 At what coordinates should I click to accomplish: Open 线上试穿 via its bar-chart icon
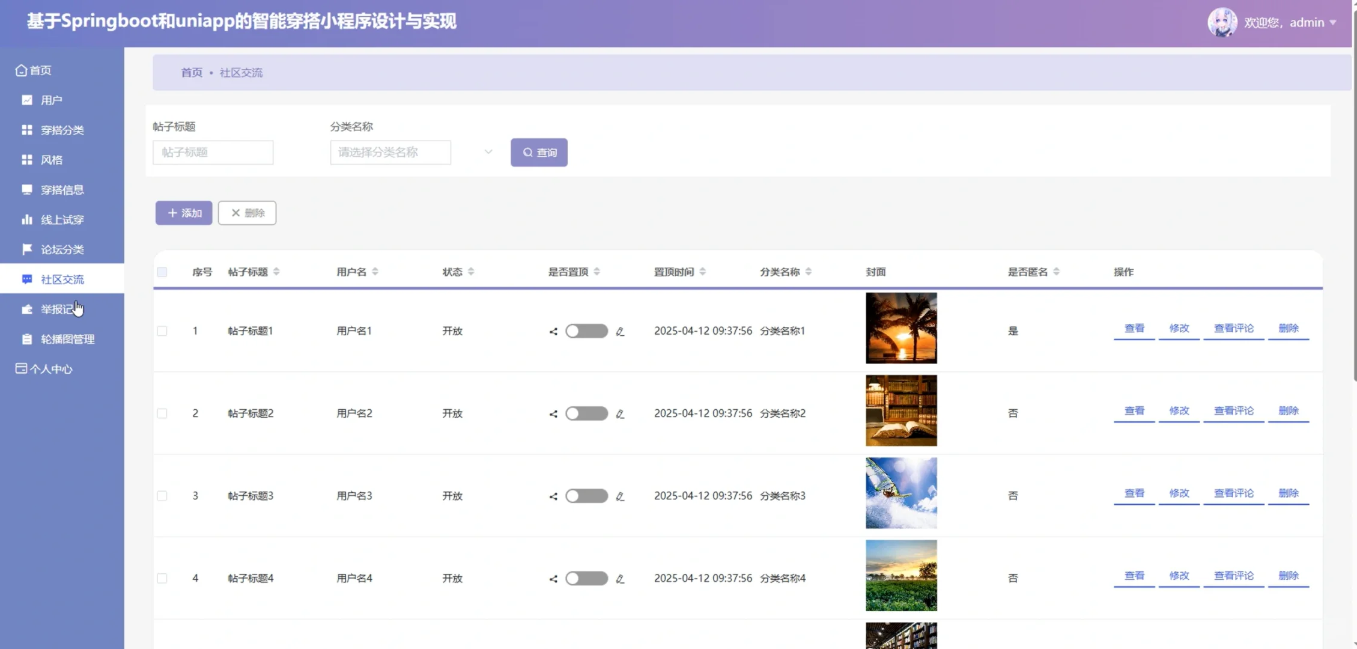coord(26,219)
